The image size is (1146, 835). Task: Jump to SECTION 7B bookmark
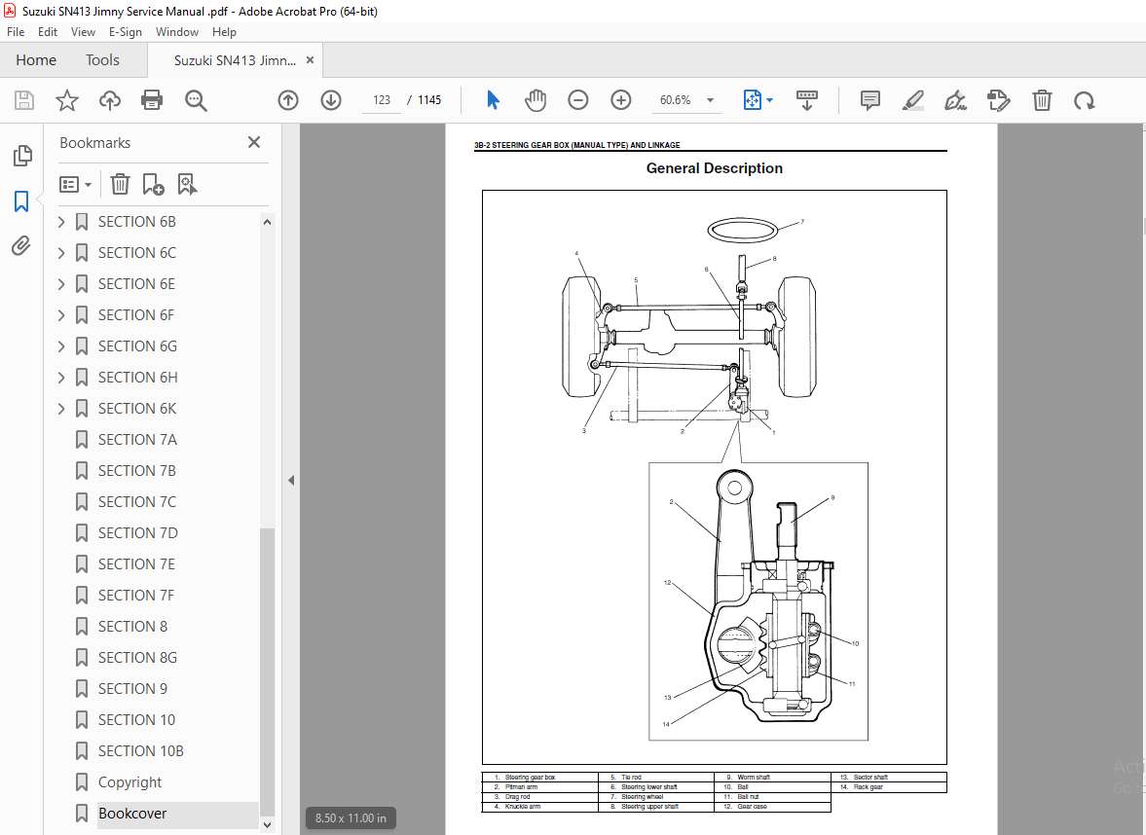click(x=136, y=470)
